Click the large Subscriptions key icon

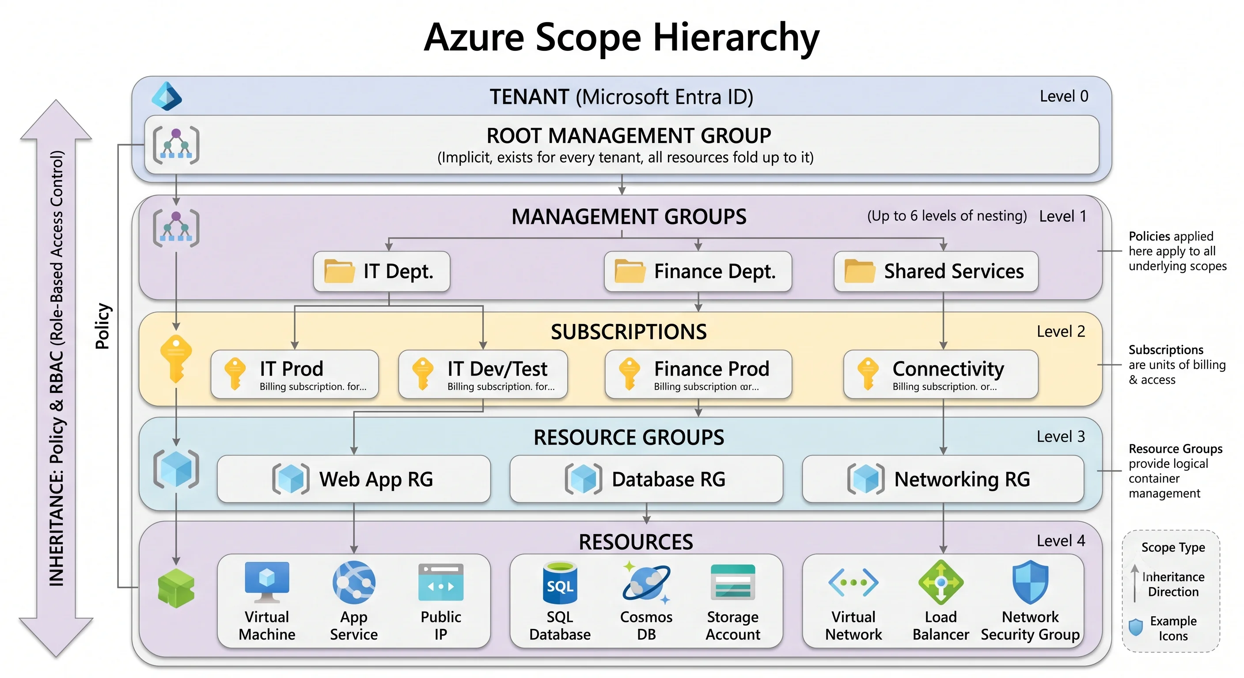coord(176,359)
